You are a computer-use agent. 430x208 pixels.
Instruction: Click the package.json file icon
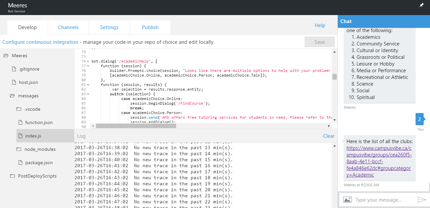[x=20, y=163]
